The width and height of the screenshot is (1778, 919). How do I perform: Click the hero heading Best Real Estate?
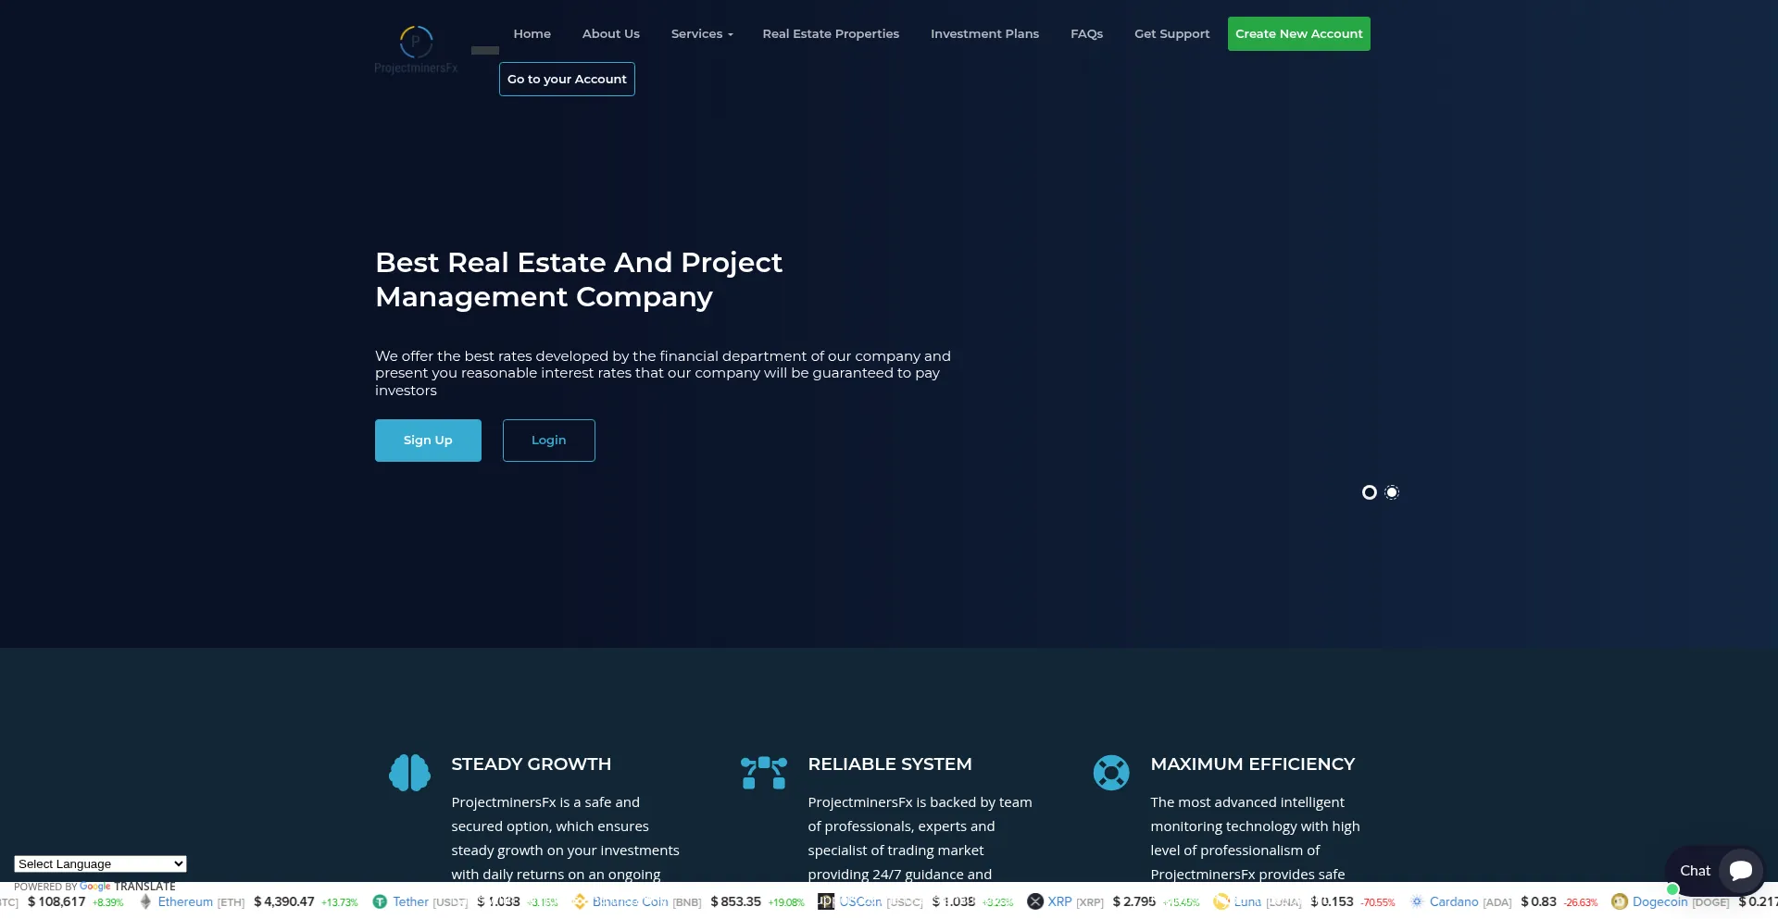[579, 279]
